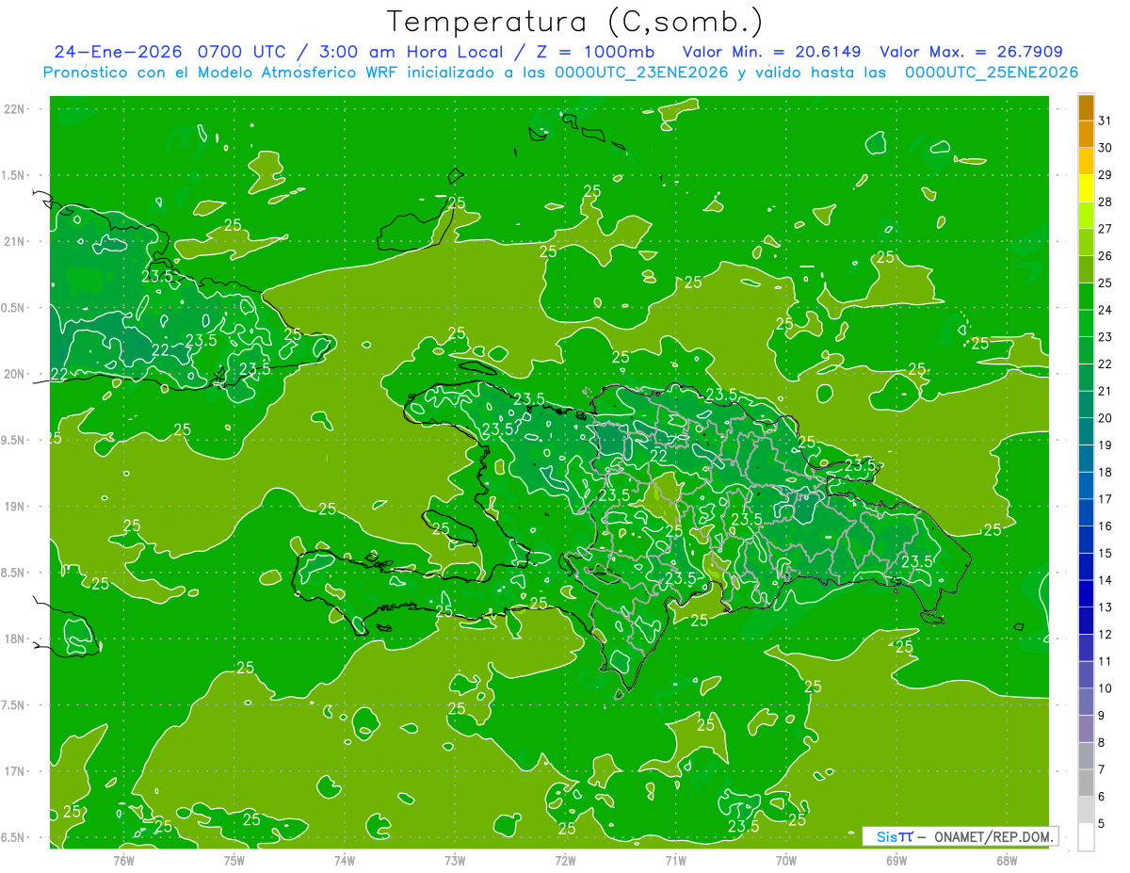The height and width of the screenshot is (873, 1130).
Task: Select the green swatch between 24 and 25
Action: [1086, 297]
